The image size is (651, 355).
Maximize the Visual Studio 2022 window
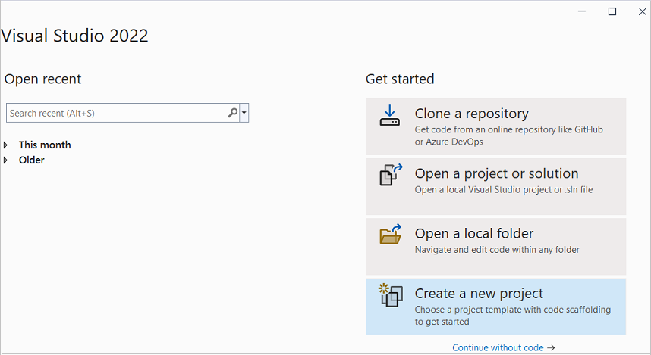click(x=612, y=11)
